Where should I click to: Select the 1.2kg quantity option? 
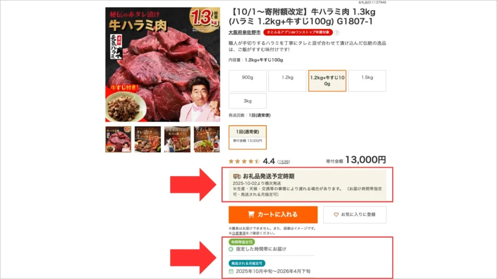(x=287, y=81)
